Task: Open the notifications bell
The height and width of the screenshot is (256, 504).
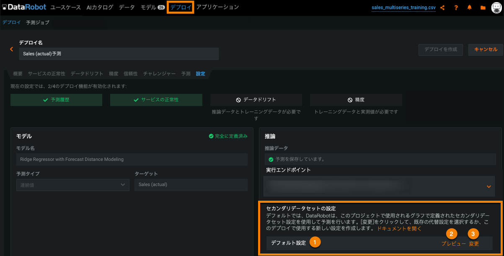Action: (x=469, y=8)
